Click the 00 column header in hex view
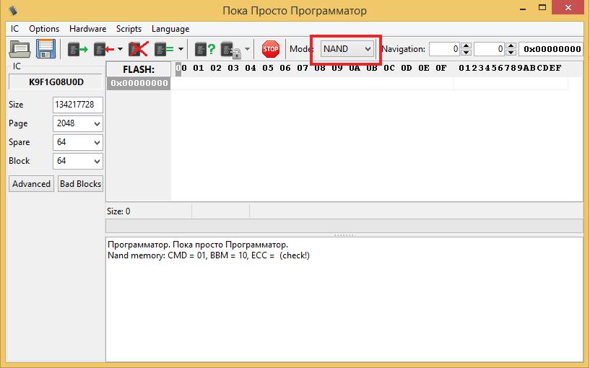Screen dimensions: 590x368 click(x=181, y=68)
